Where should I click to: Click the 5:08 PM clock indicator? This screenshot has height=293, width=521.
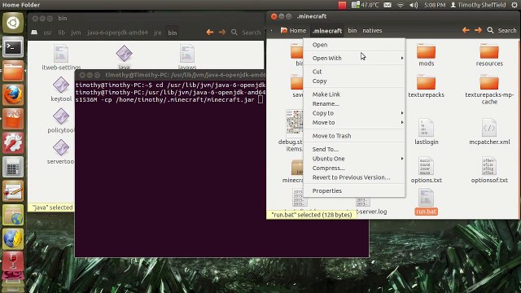pos(435,5)
